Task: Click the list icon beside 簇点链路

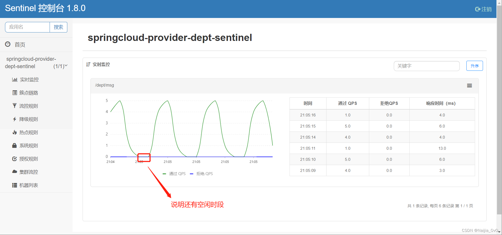Action: [15, 93]
